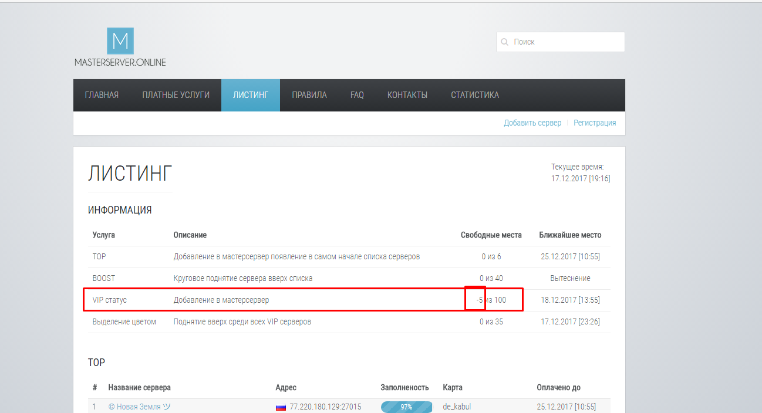View the СТАТИСТИКА page
This screenshot has height=413, width=762.
(475, 95)
